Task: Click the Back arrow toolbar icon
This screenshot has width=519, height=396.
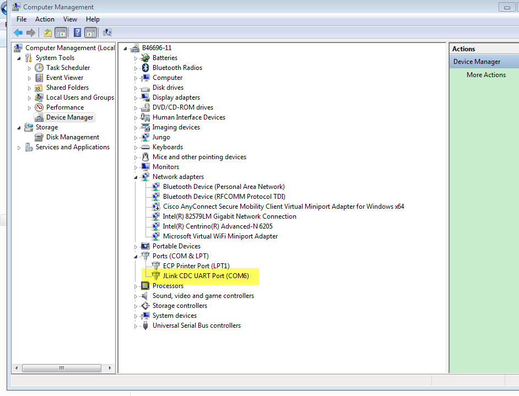Action: tap(18, 32)
